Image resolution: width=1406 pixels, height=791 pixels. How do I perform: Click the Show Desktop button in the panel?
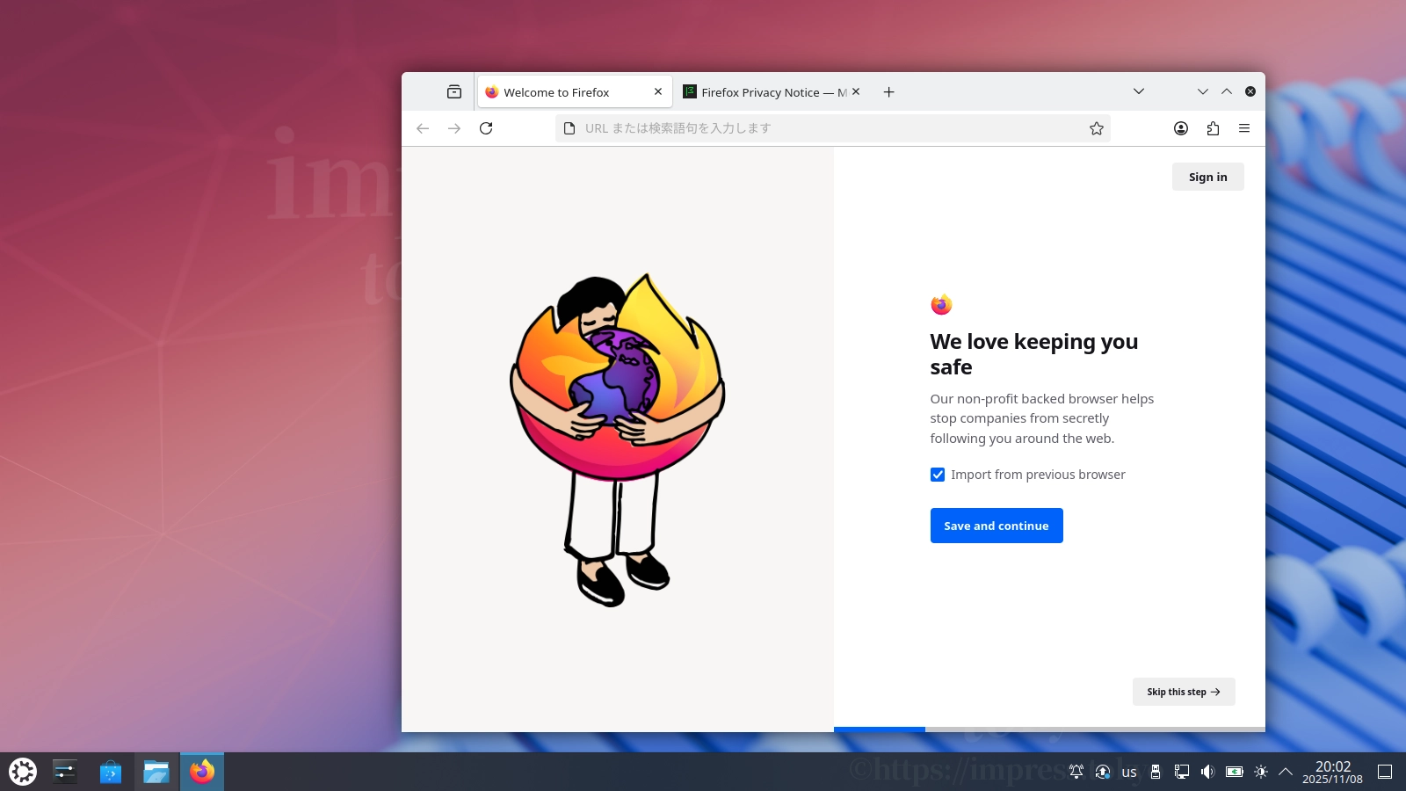pyautogui.click(x=1385, y=772)
